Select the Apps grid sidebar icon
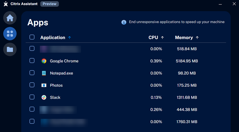The image size is (239, 132). click(10, 33)
